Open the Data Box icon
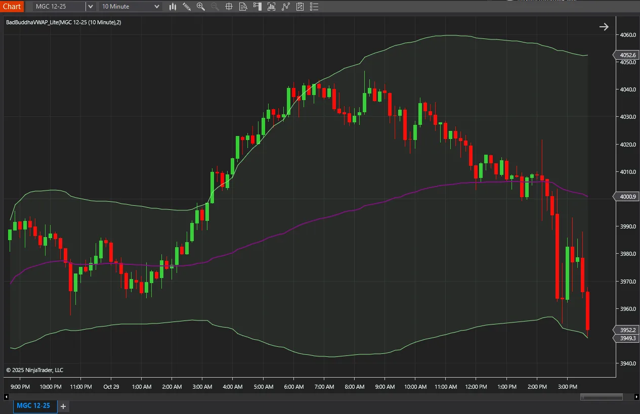The height and width of the screenshot is (414, 640). (x=243, y=7)
